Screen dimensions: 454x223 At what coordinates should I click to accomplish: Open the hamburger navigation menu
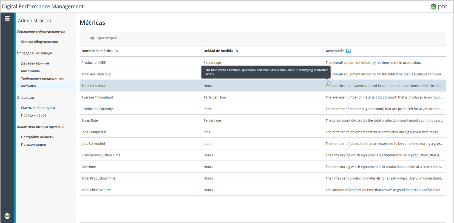[7, 18]
